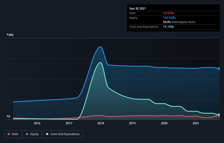
Task: Click the ₹2.575b debt value
Action: [168, 13]
